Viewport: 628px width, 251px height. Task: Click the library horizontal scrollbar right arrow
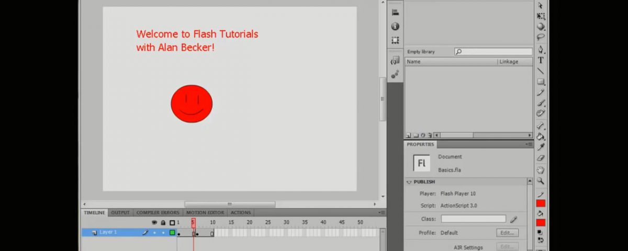[x=530, y=135]
